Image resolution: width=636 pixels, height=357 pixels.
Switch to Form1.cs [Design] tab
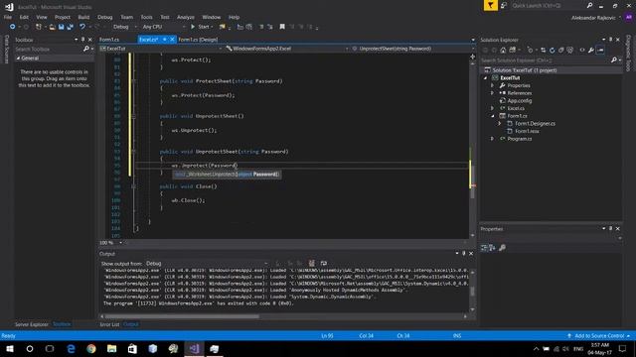coord(198,40)
